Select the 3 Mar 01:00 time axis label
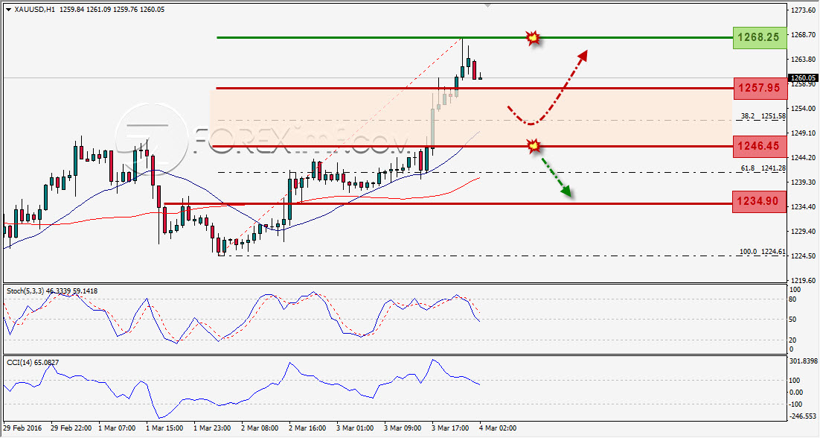Screen dimensions: 820x438 click(355, 428)
